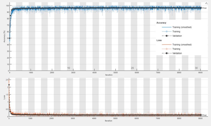Select the Final marker on the accuracy plot
The height and width of the screenshot is (126, 211).
tap(201, 8)
